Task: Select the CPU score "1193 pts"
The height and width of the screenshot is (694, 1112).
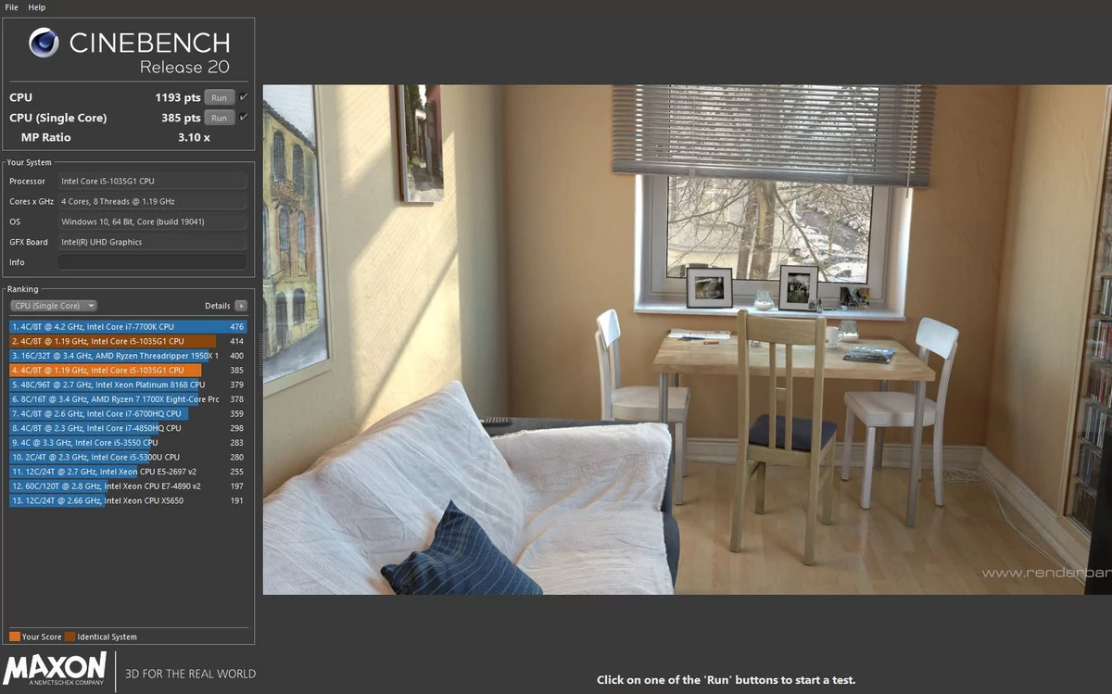Action: 178,97
